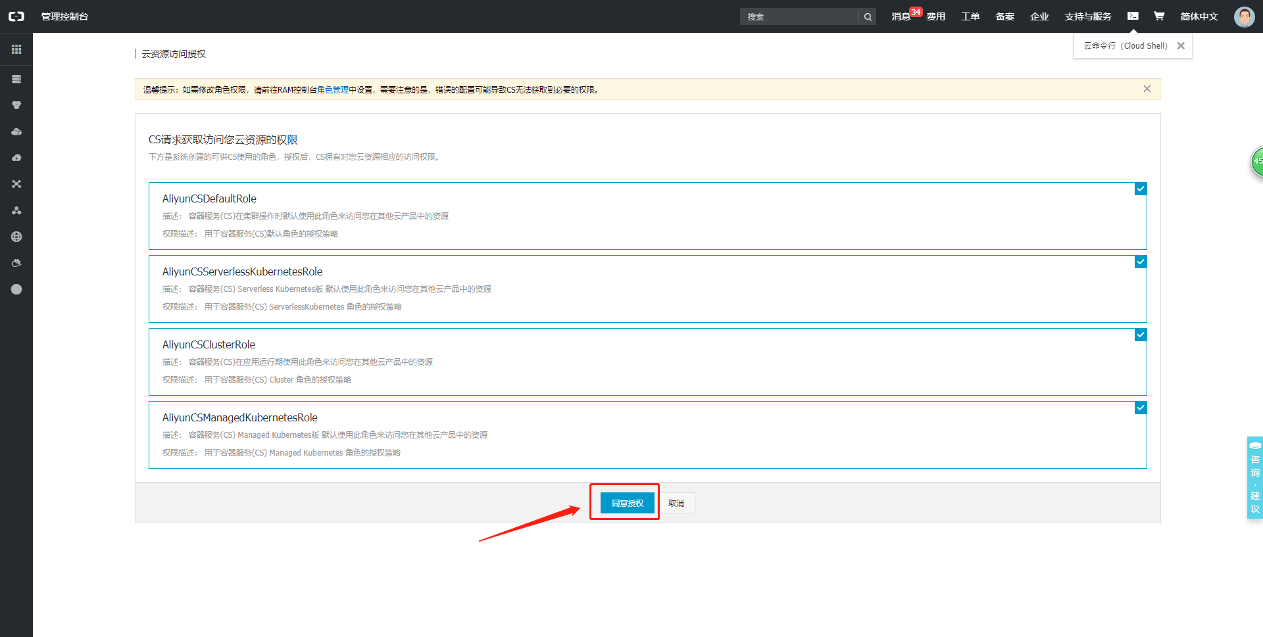Click the AliyunCSClusterRole role name

(x=209, y=344)
